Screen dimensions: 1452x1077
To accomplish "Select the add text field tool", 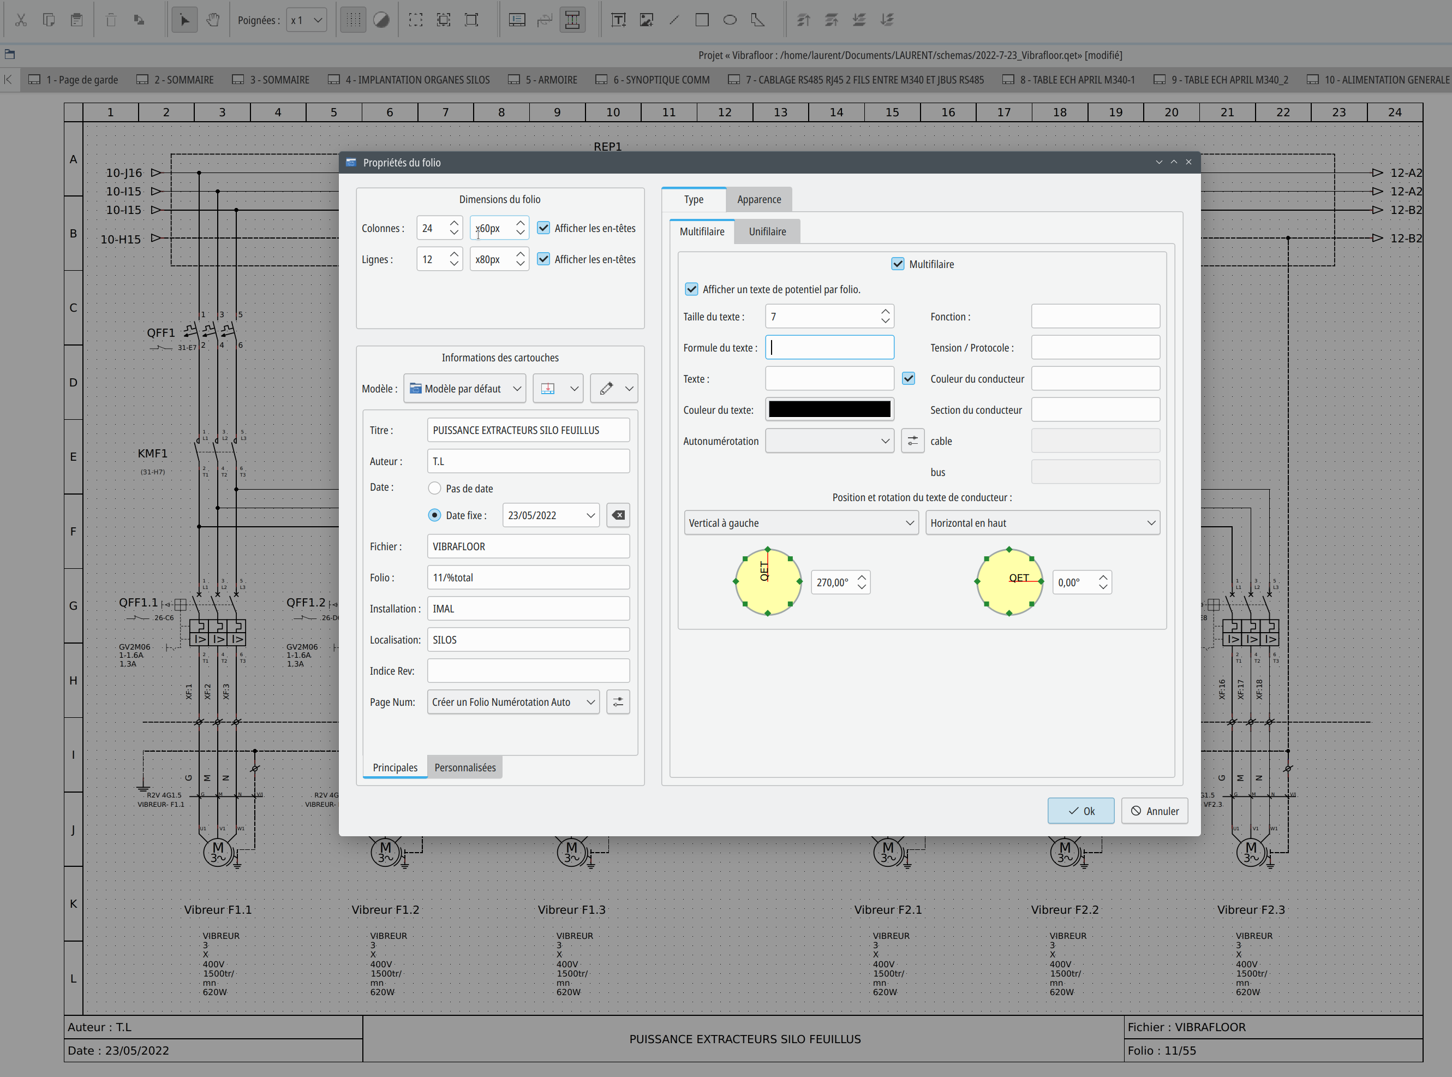I will (x=618, y=20).
